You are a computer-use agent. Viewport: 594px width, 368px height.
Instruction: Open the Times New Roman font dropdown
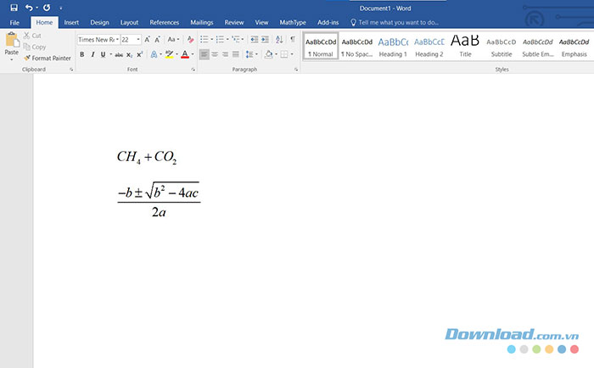(96, 39)
